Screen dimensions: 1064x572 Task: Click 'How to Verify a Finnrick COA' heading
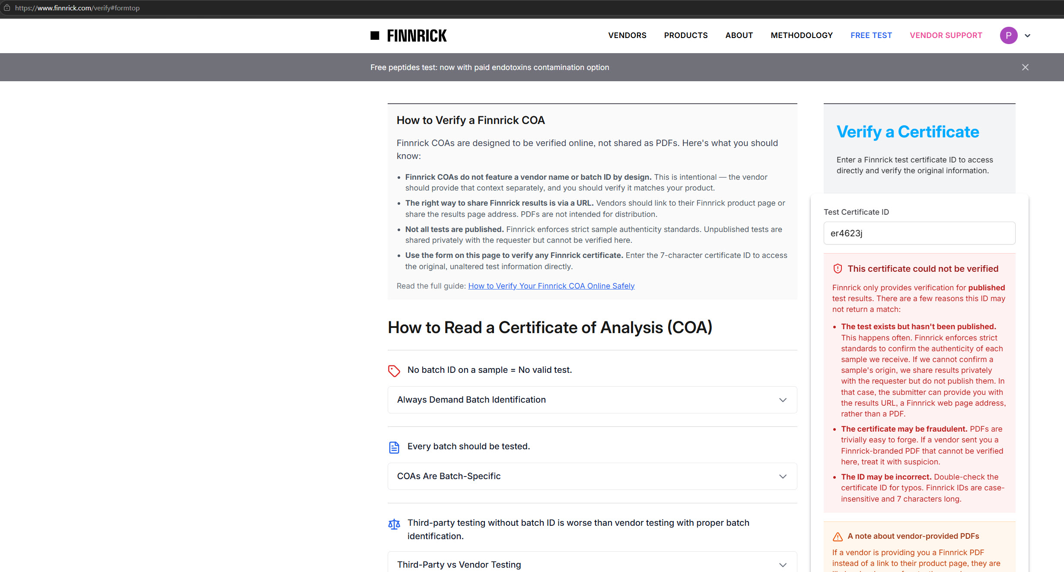(471, 121)
